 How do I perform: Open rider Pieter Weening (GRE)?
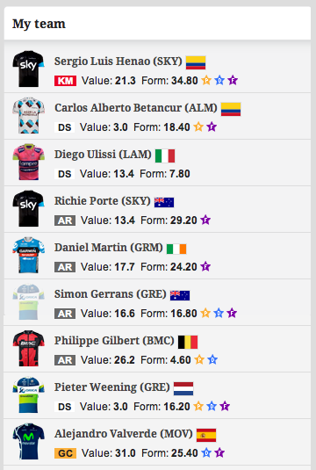[112, 387]
